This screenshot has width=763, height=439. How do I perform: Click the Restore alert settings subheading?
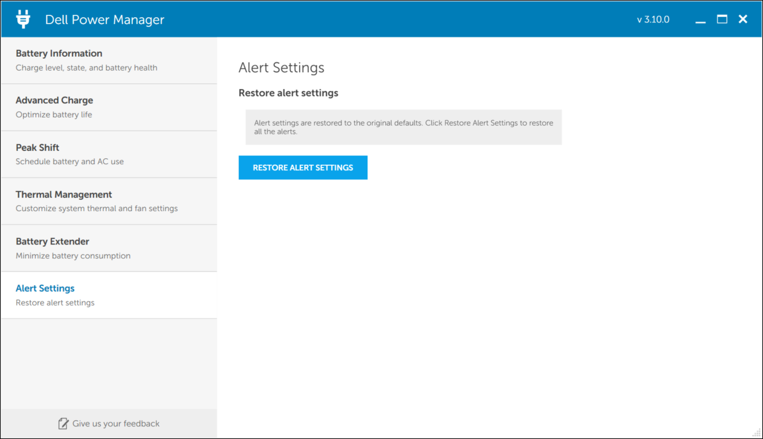tap(288, 92)
